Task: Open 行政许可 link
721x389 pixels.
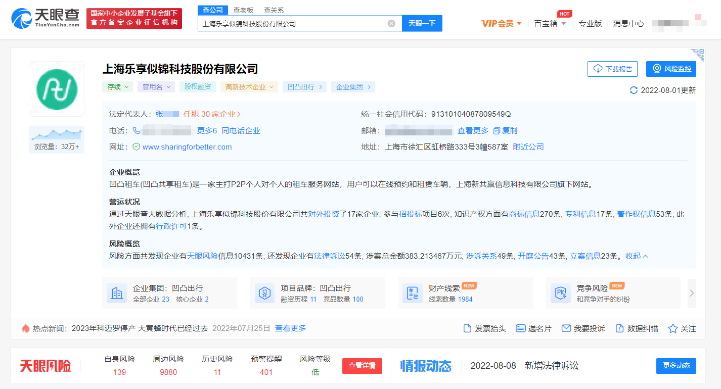Action: (x=171, y=226)
